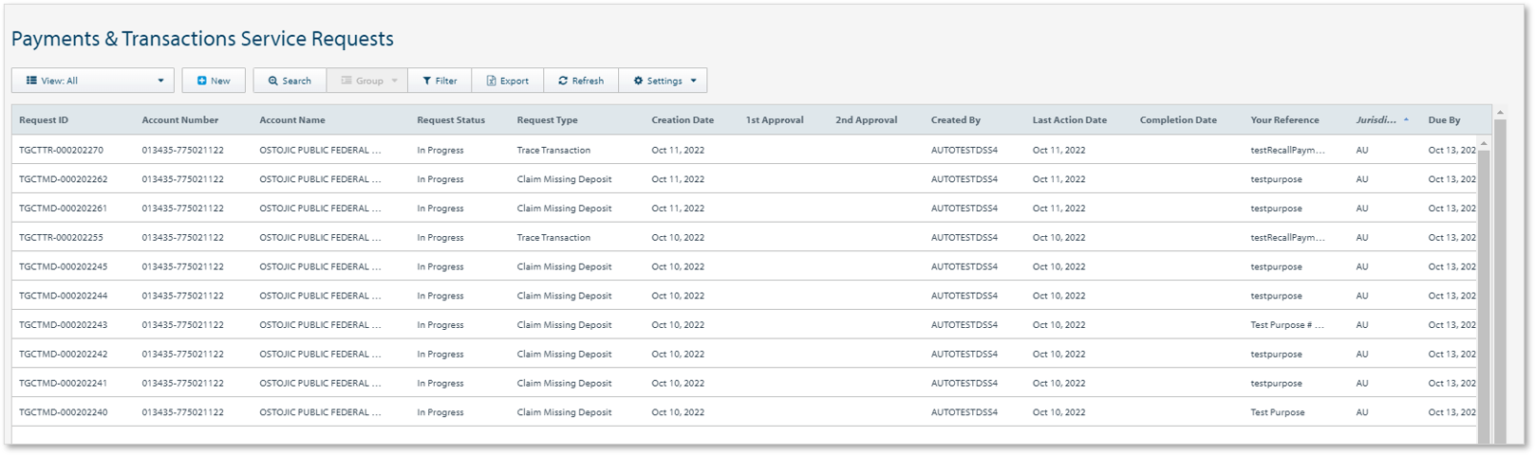Sort by Your Reference column header
The height and width of the screenshot is (455, 1535).
(x=1284, y=120)
